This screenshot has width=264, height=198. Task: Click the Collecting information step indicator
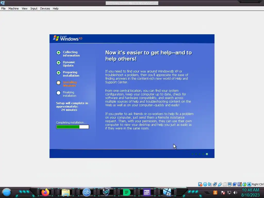59,53
